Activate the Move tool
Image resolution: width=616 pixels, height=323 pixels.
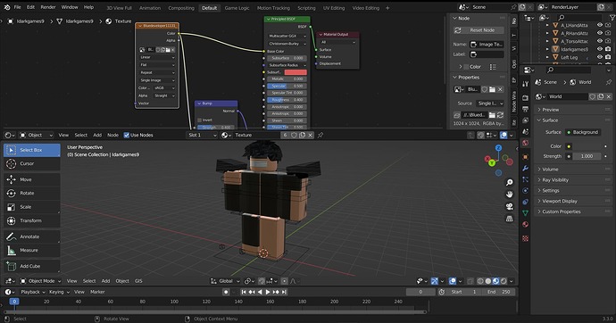click(32, 179)
